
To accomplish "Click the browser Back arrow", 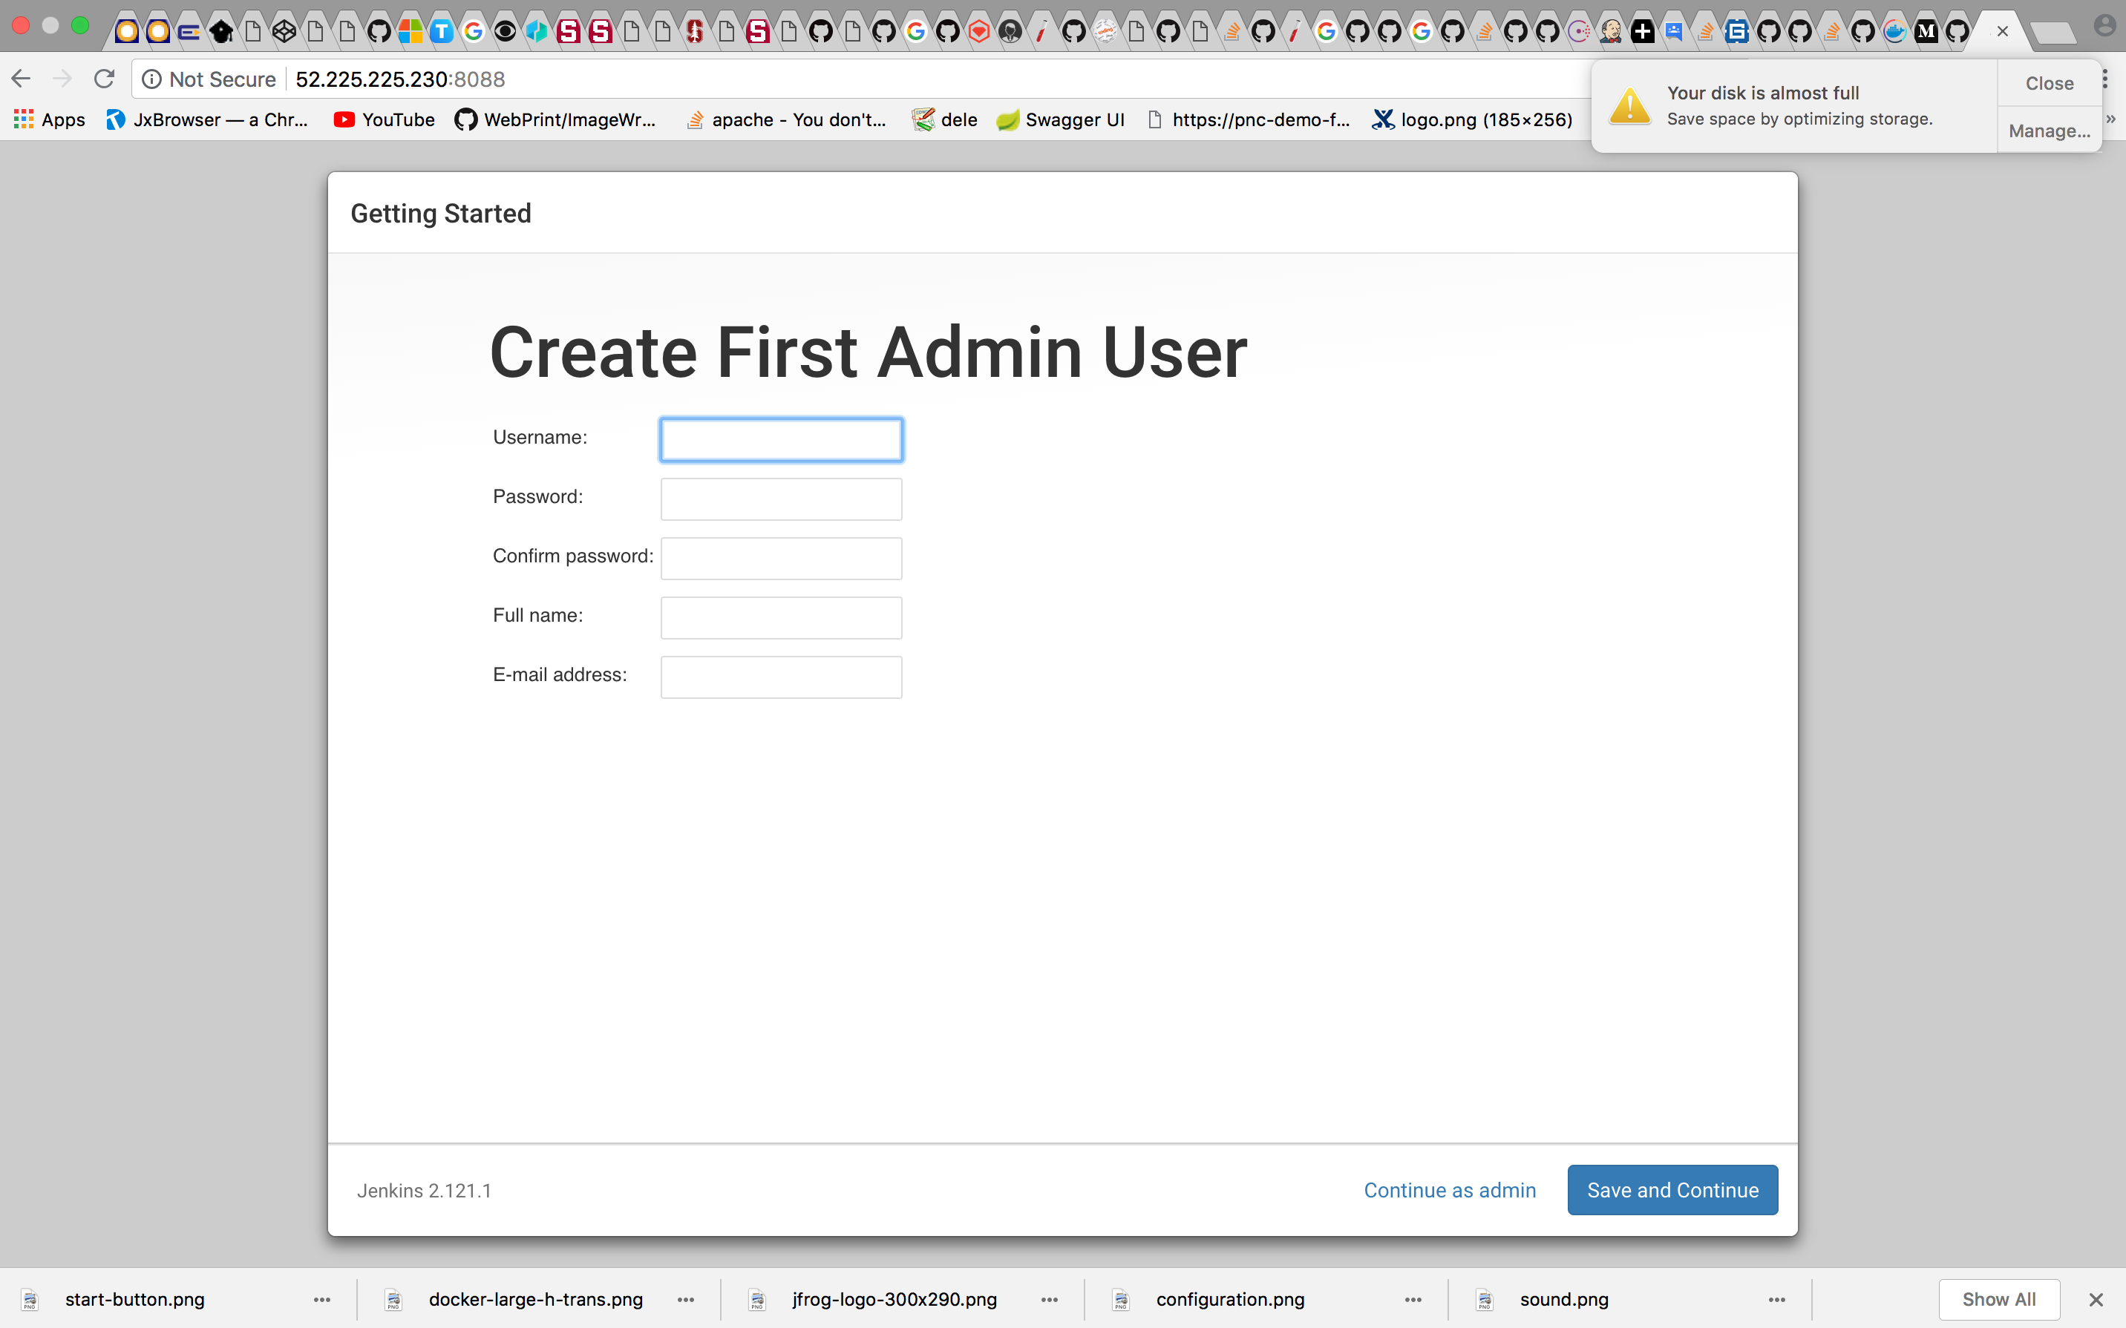I will (x=21, y=79).
